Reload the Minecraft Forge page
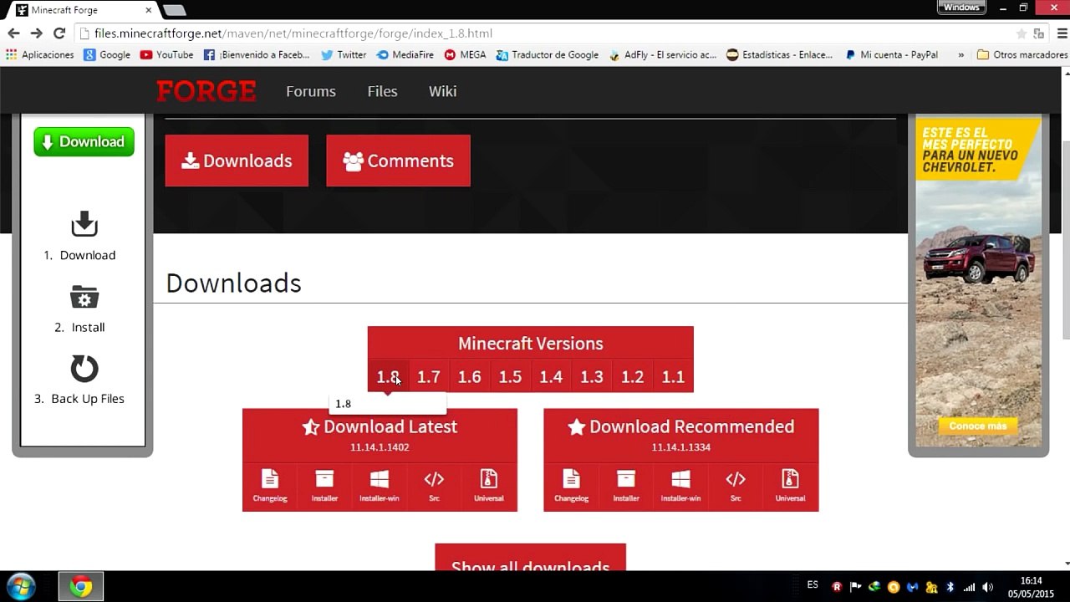The width and height of the screenshot is (1070, 602). click(59, 33)
